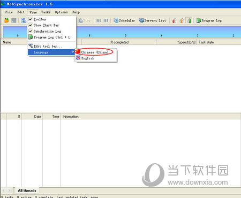The height and width of the screenshot is (198, 241).
Task: Click the right tab scroll arrow
Action: tap(10, 191)
